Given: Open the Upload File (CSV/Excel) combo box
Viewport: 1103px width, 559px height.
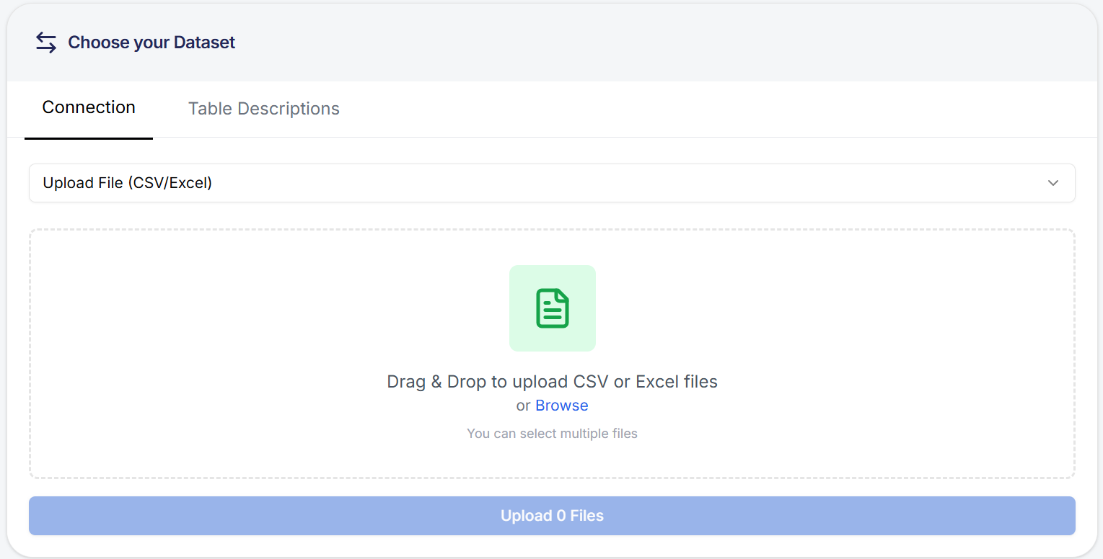Looking at the screenshot, I should pos(552,183).
